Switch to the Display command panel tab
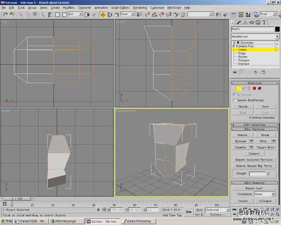281x225 pixels. (x=258, y=22)
